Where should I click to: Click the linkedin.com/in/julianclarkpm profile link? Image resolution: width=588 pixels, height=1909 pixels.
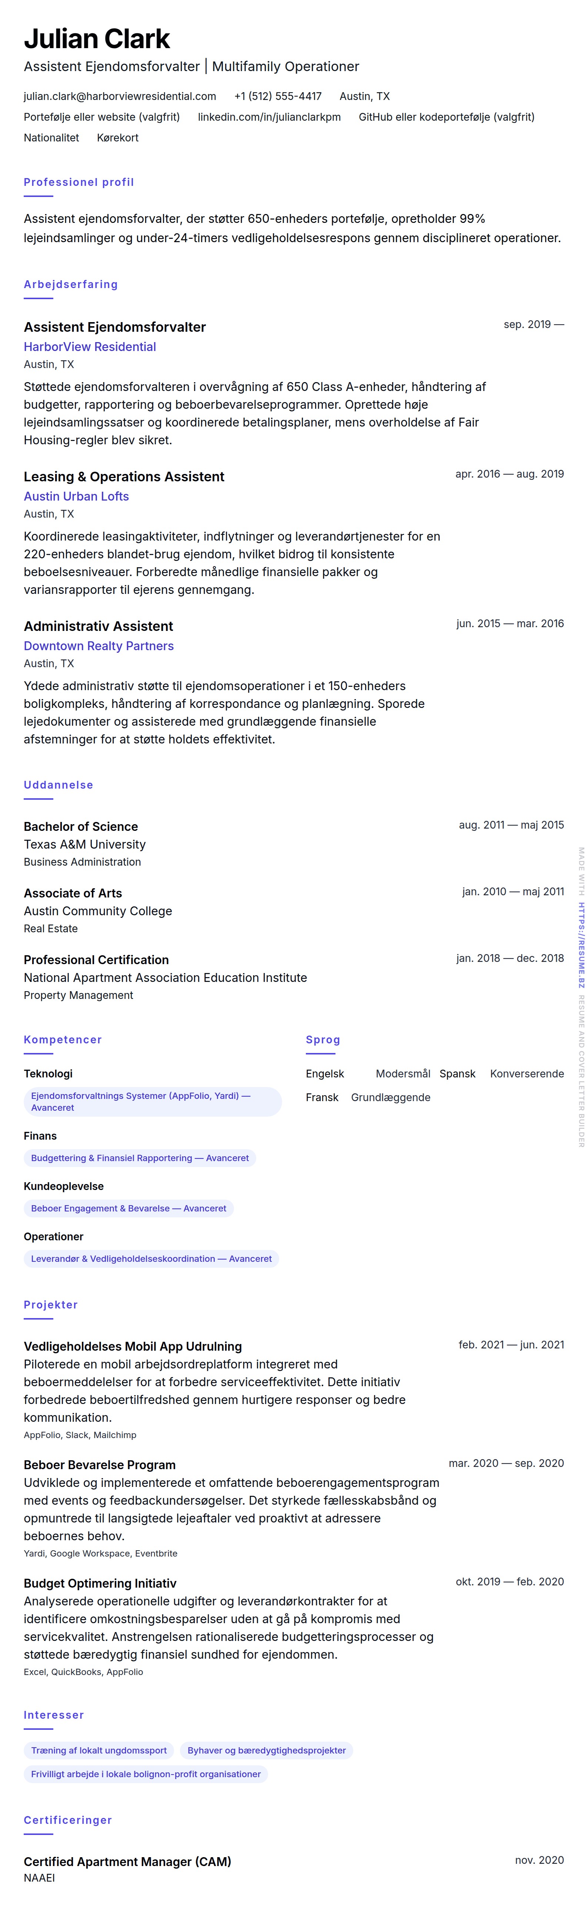(269, 117)
